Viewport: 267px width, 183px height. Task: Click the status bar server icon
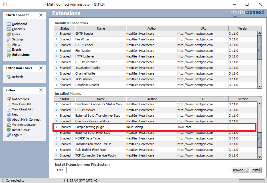3,180
